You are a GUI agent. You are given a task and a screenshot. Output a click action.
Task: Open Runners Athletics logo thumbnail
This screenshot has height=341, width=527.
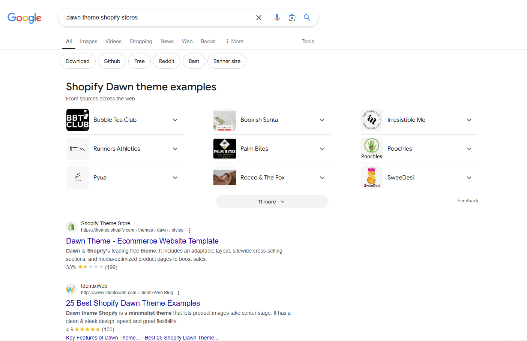coord(78,149)
